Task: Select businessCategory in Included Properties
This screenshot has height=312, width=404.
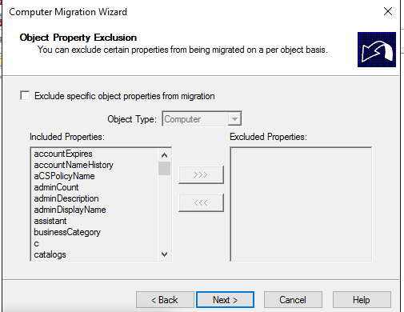Action: click(x=67, y=232)
